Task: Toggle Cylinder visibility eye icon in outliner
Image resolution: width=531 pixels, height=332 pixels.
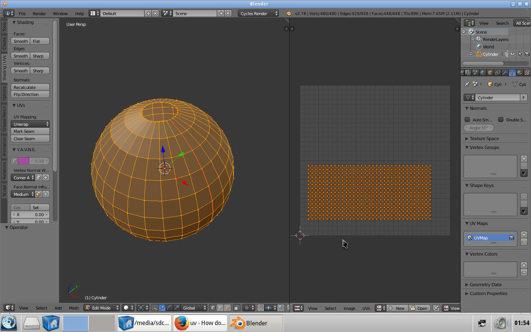Action: [513, 54]
